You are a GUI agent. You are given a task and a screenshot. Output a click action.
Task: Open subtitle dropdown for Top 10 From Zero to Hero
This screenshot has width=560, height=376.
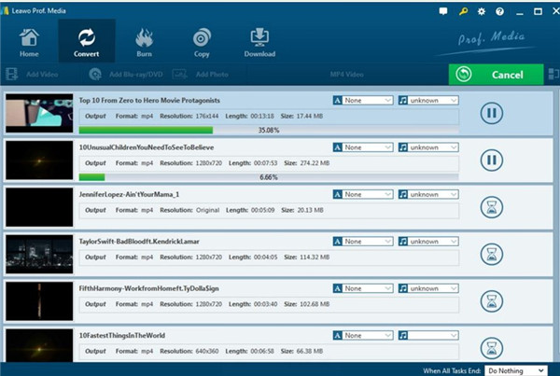click(x=368, y=101)
